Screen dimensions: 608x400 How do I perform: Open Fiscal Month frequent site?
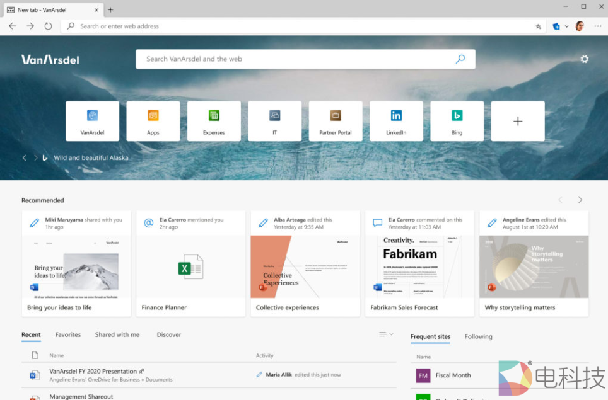[452, 375]
